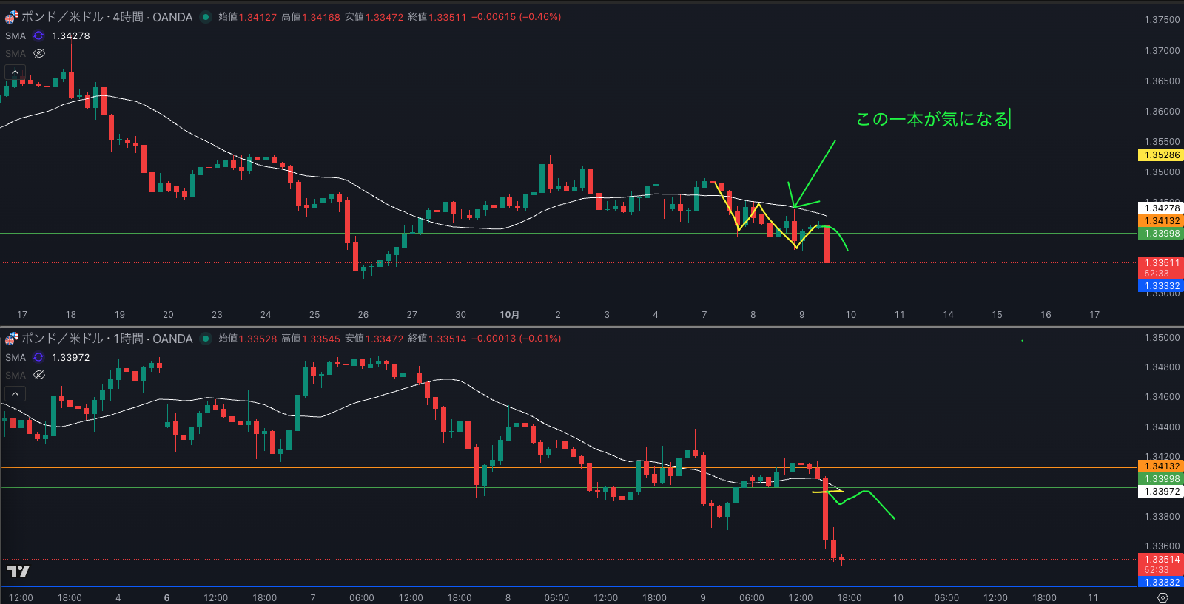
Task: Click the blue 1.33332 price label on top chart
Action: click(x=1160, y=286)
